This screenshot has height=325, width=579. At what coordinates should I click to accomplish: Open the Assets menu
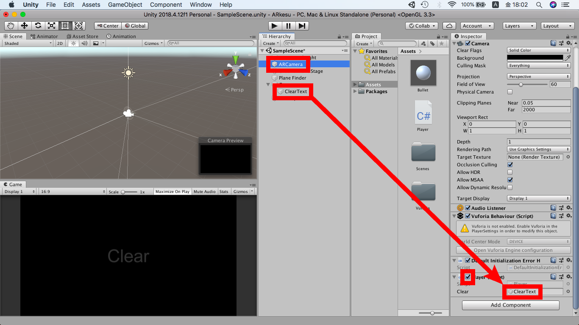91,5
